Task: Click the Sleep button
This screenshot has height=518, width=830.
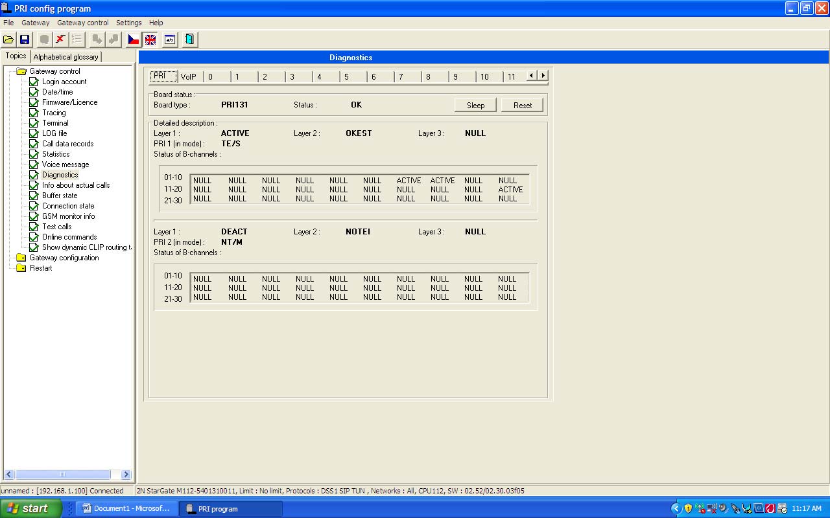Action: pyautogui.click(x=476, y=105)
